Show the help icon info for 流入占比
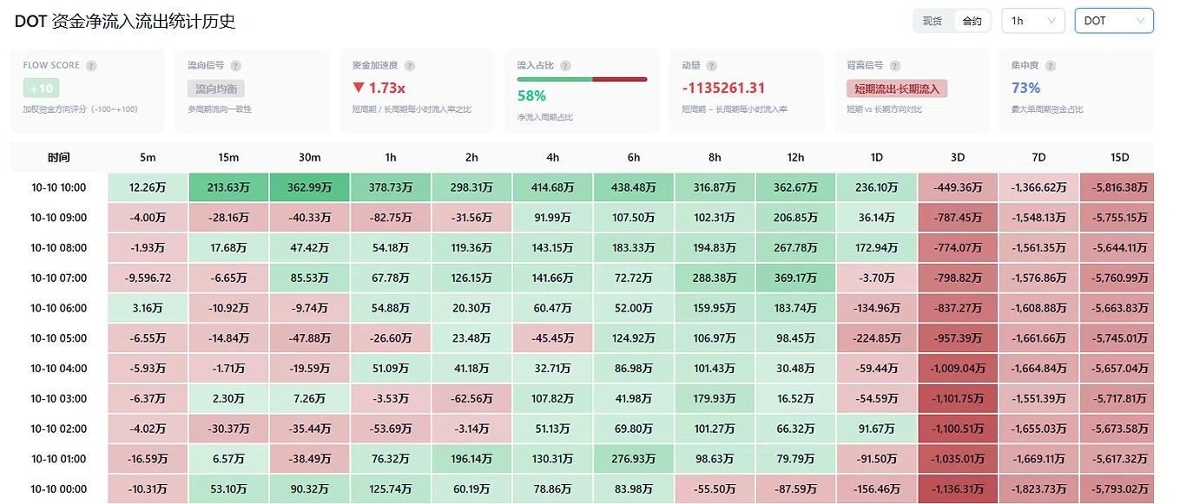Viewport: 1193px width, 504px height. tap(565, 66)
